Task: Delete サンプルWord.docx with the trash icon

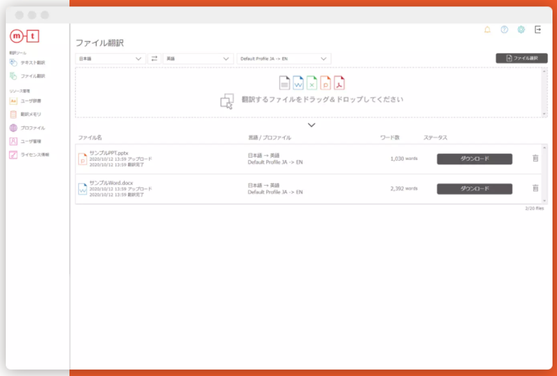Action: coord(534,188)
